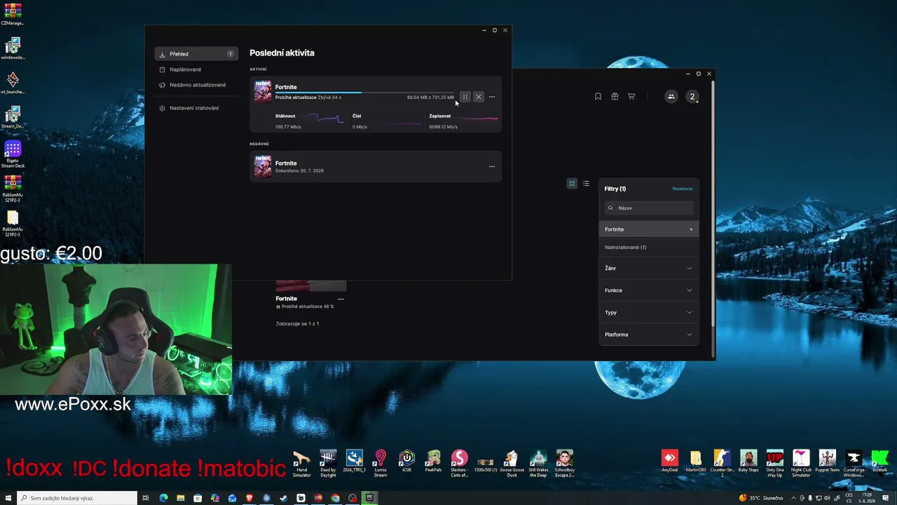Pause the active Fortnite update download
Screen dimensions: 897x505
tap(465, 97)
